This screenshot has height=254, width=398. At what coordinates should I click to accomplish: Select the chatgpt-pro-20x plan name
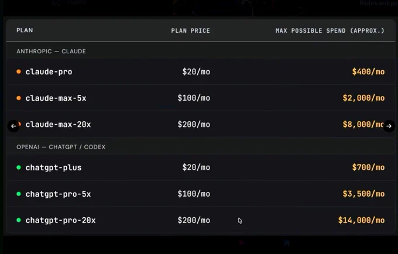pos(60,220)
